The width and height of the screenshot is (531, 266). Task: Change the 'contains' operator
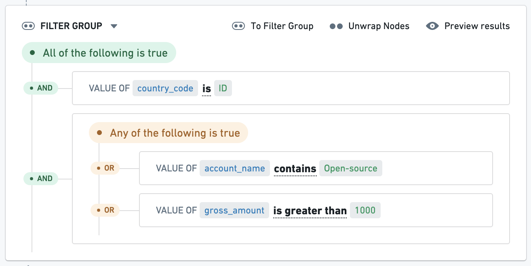pyautogui.click(x=295, y=169)
